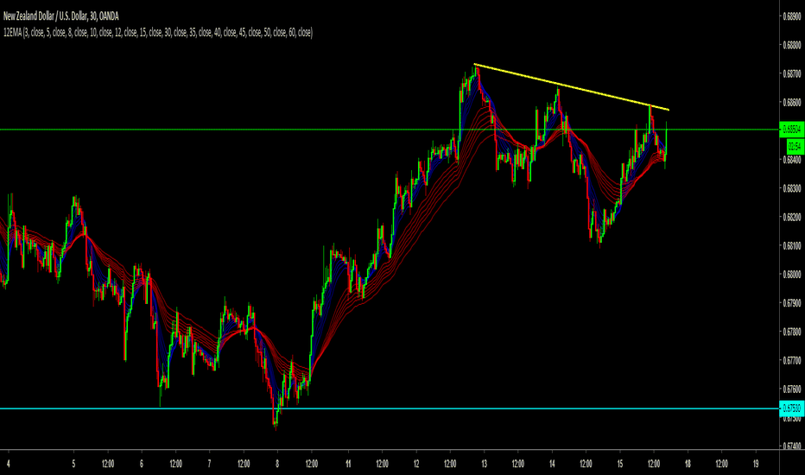
Task: Click the green 0.68504 price label
Action: pos(792,129)
